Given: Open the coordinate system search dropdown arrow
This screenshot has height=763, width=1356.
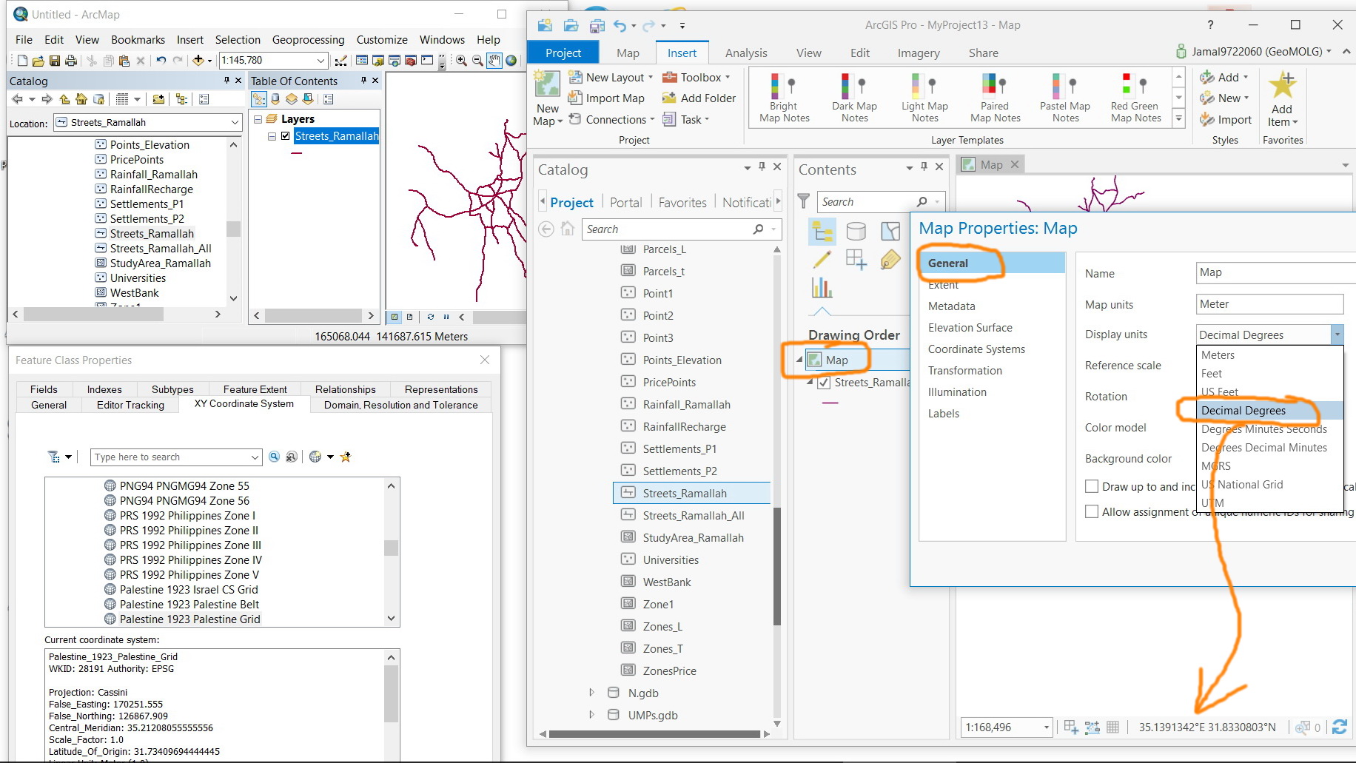Looking at the screenshot, I should pyautogui.click(x=255, y=457).
